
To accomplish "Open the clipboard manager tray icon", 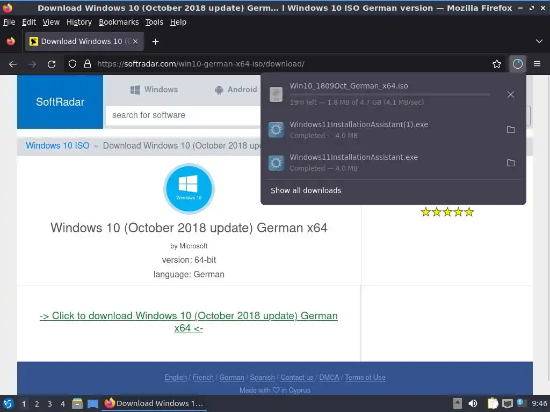I will point(493,403).
